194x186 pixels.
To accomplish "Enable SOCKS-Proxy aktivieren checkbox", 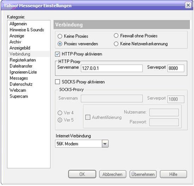I will pos(58,82).
